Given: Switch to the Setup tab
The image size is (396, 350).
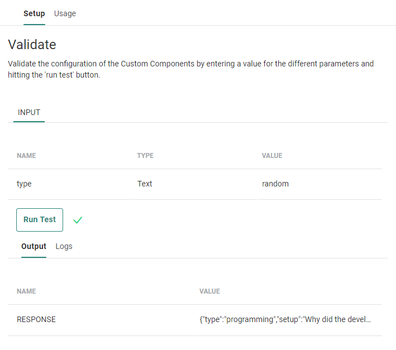Looking at the screenshot, I should (x=34, y=13).
